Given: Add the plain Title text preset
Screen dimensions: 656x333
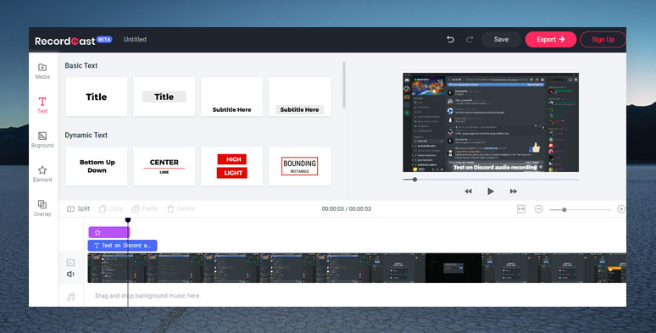Looking at the screenshot, I should click(97, 97).
